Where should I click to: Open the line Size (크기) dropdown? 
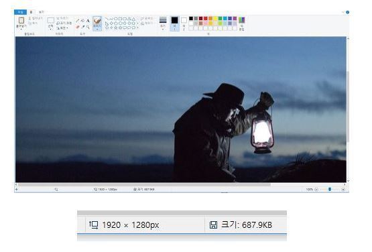point(163,23)
